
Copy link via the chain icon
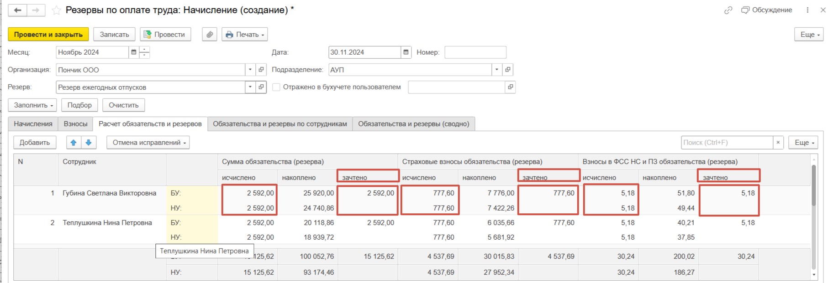[728, 10]
